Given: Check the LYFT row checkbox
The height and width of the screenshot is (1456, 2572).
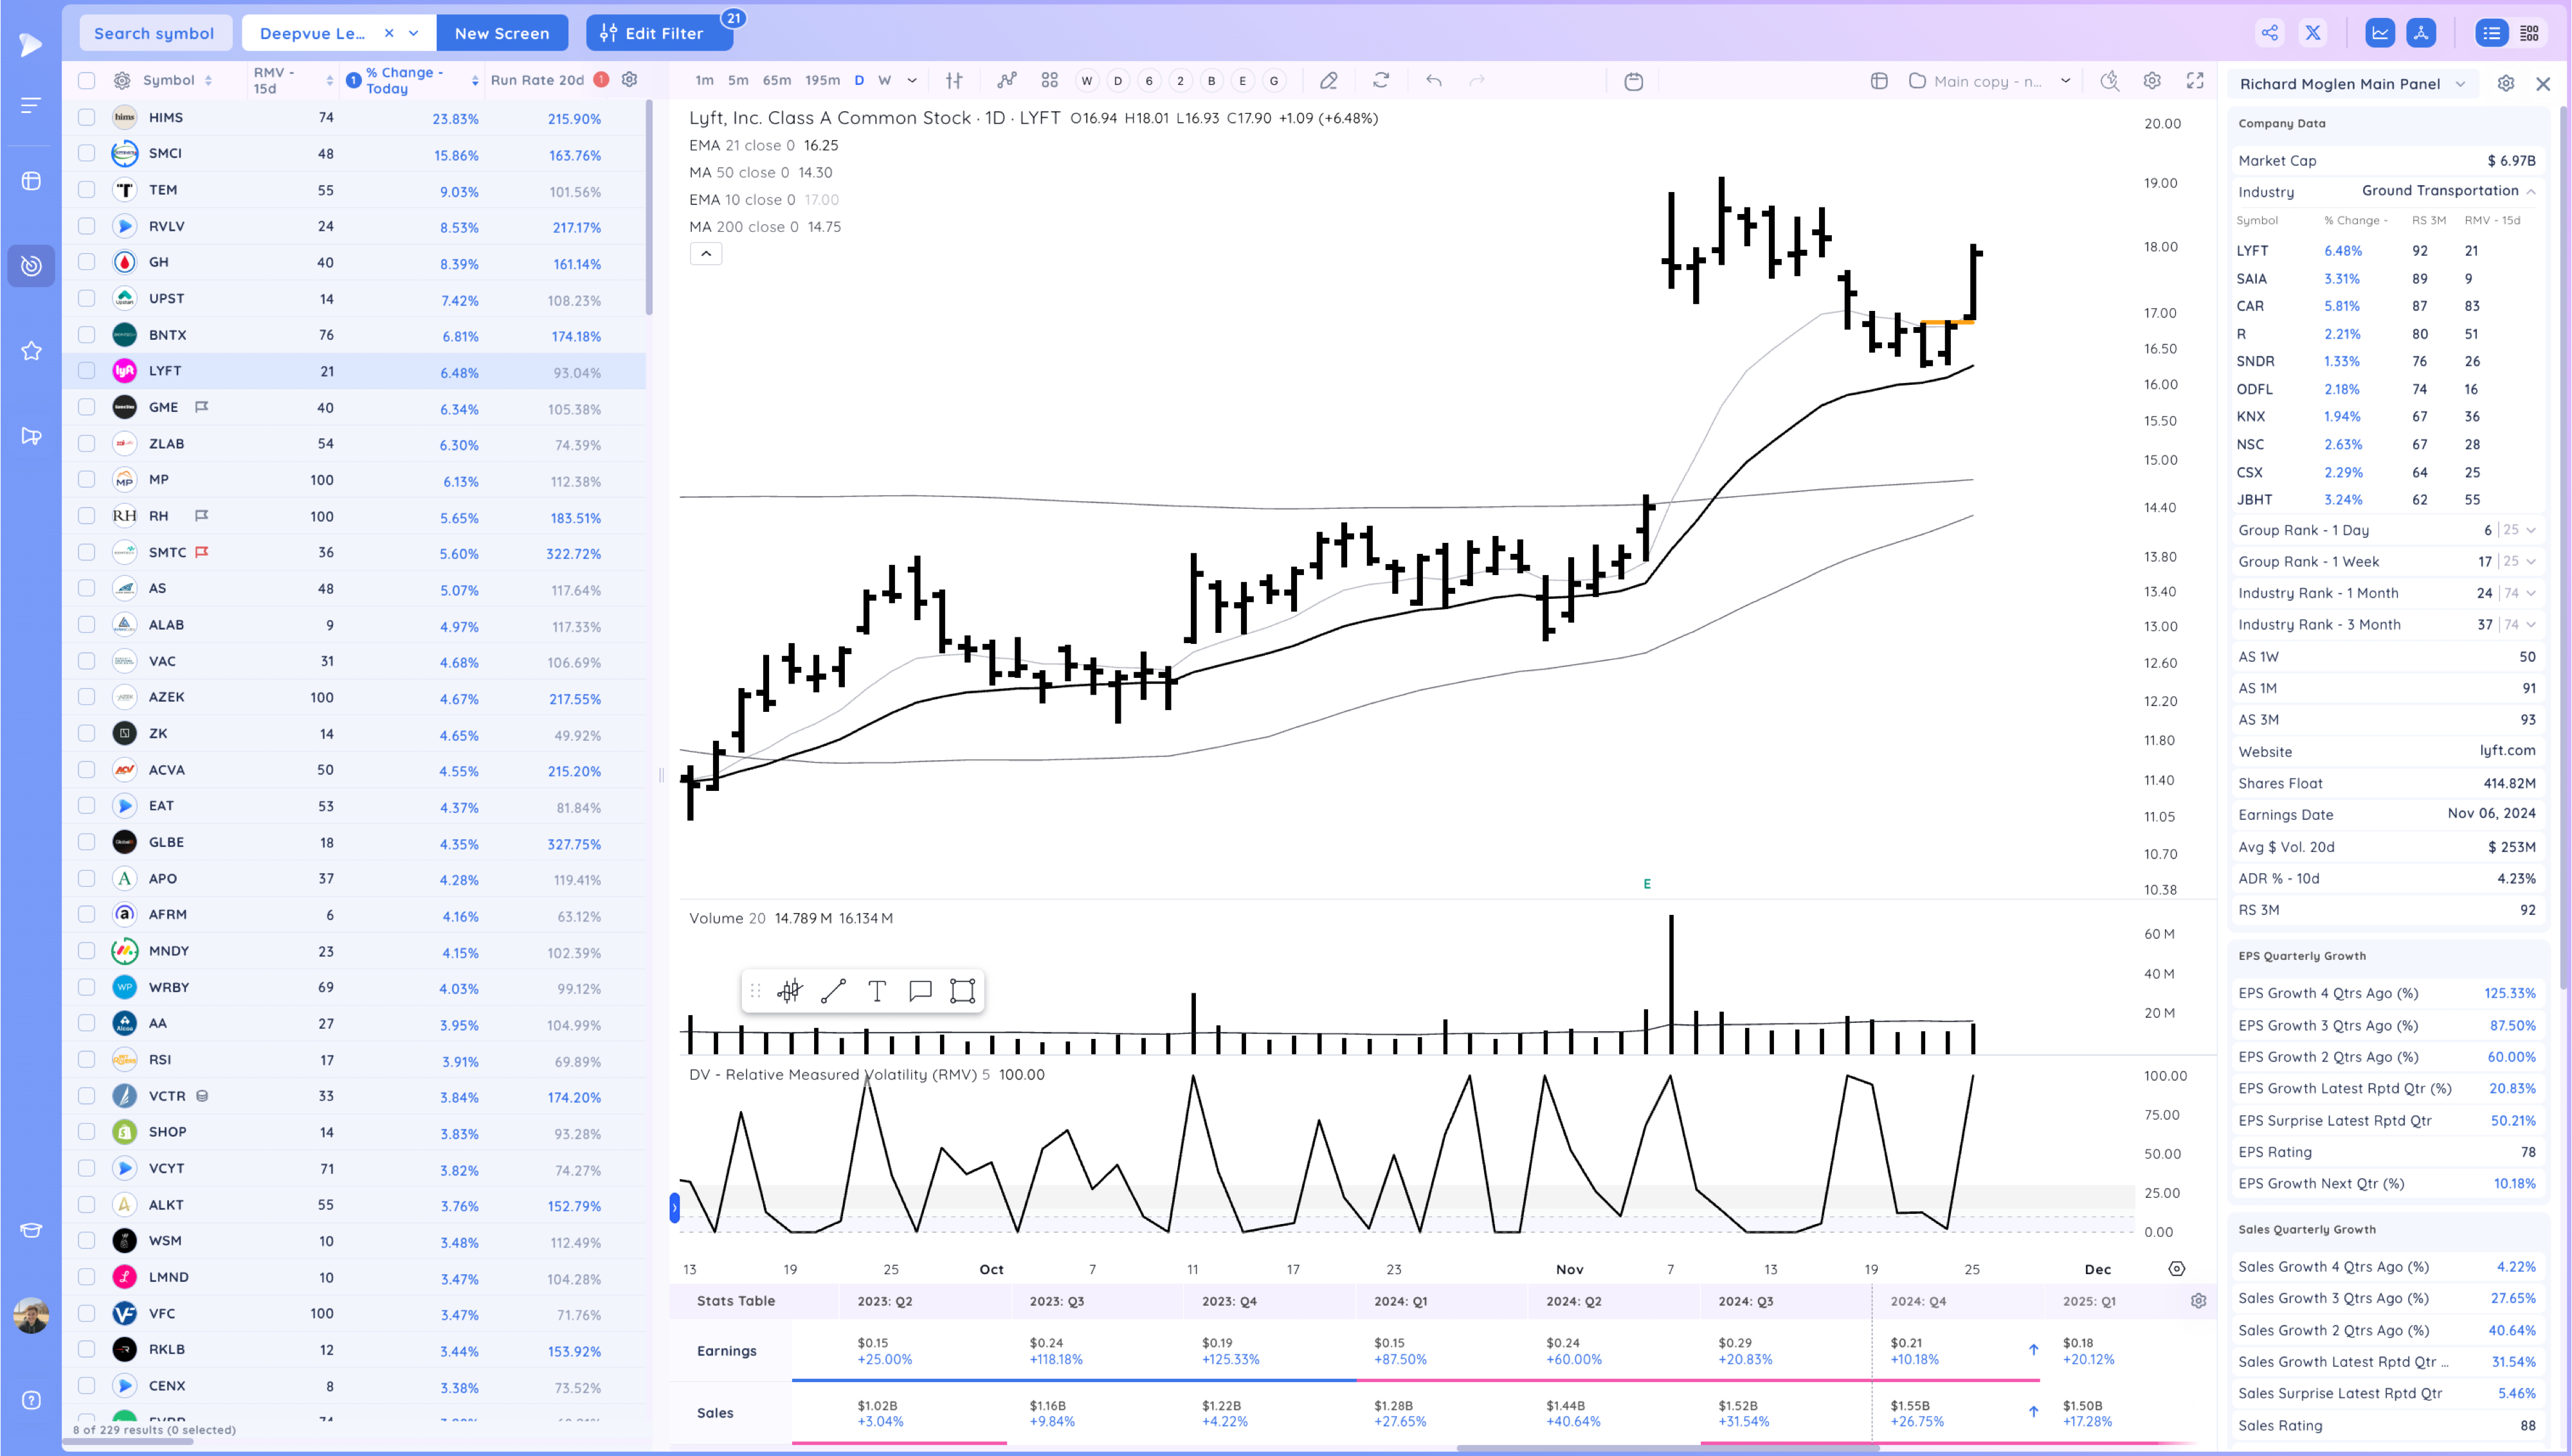Looking at the screenshot, I should click(x=87, y=371).
